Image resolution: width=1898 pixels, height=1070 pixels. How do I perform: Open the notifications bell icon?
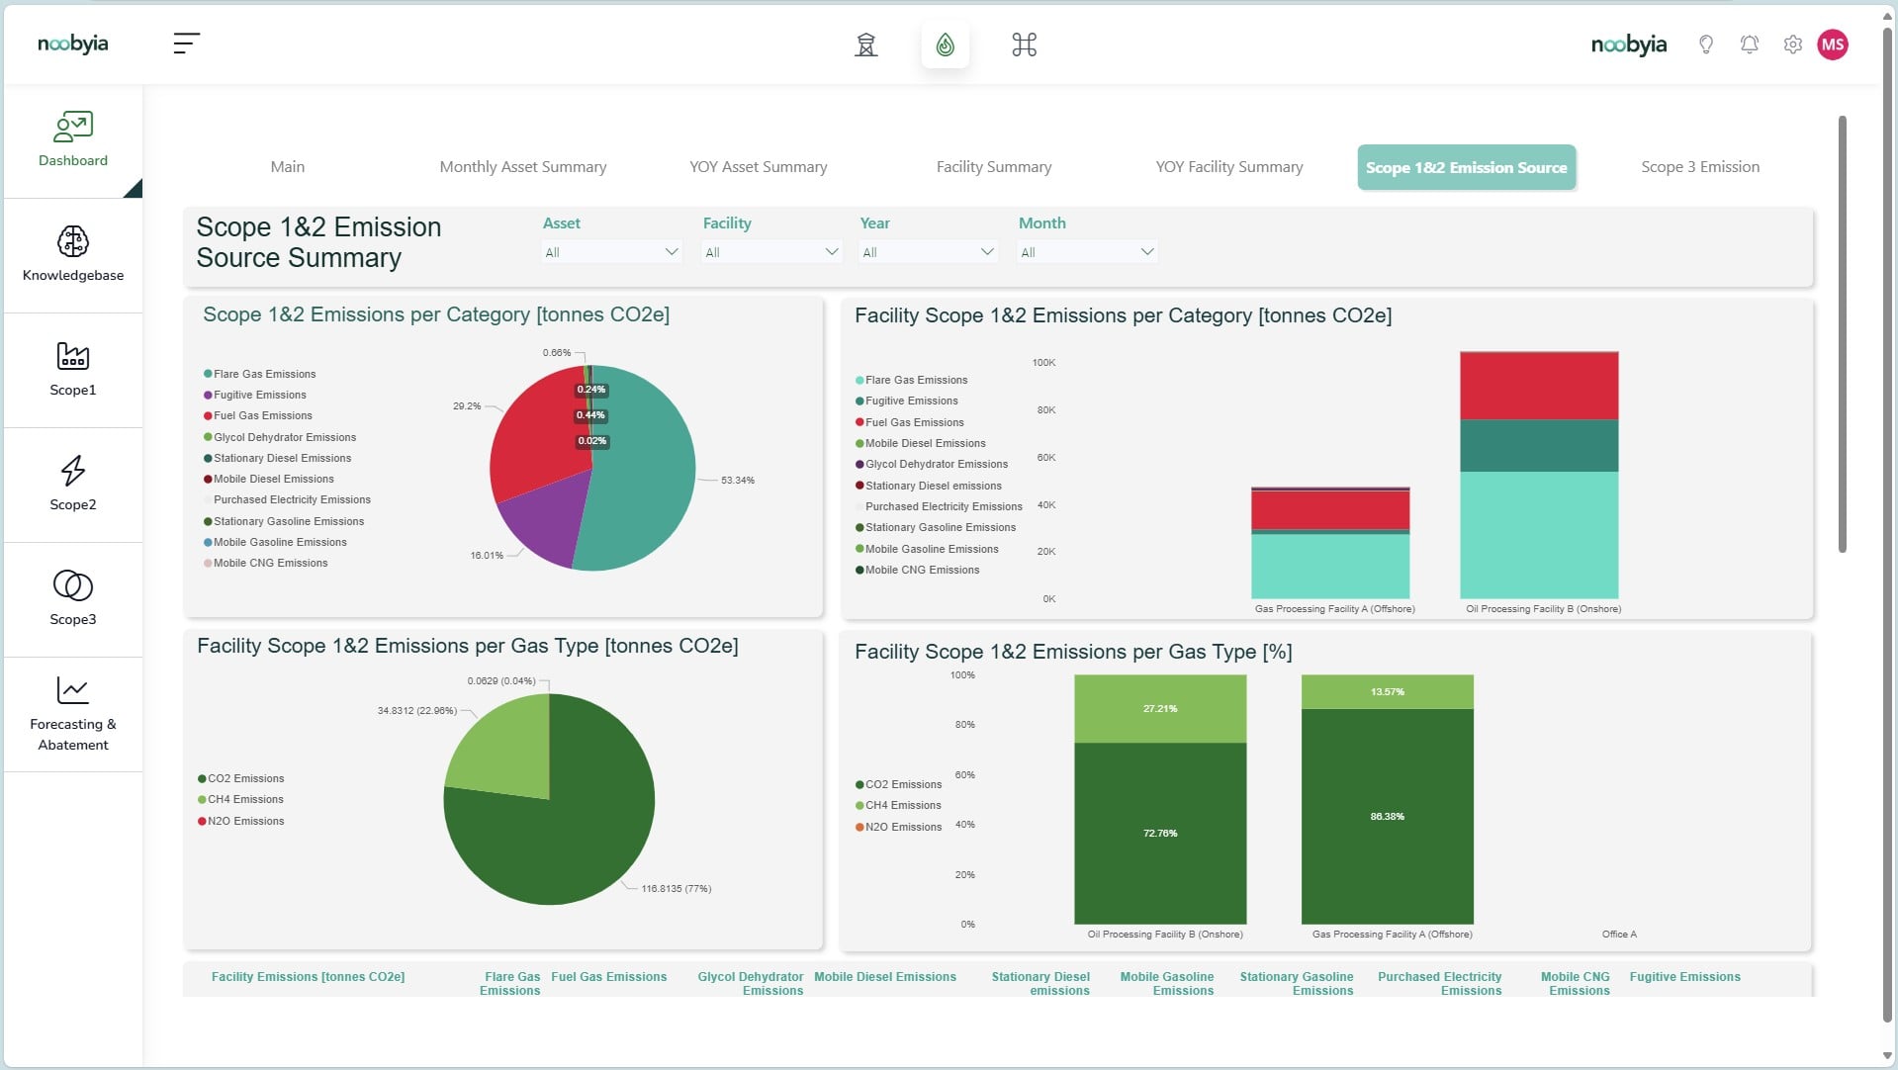(x=1750, y=45)
